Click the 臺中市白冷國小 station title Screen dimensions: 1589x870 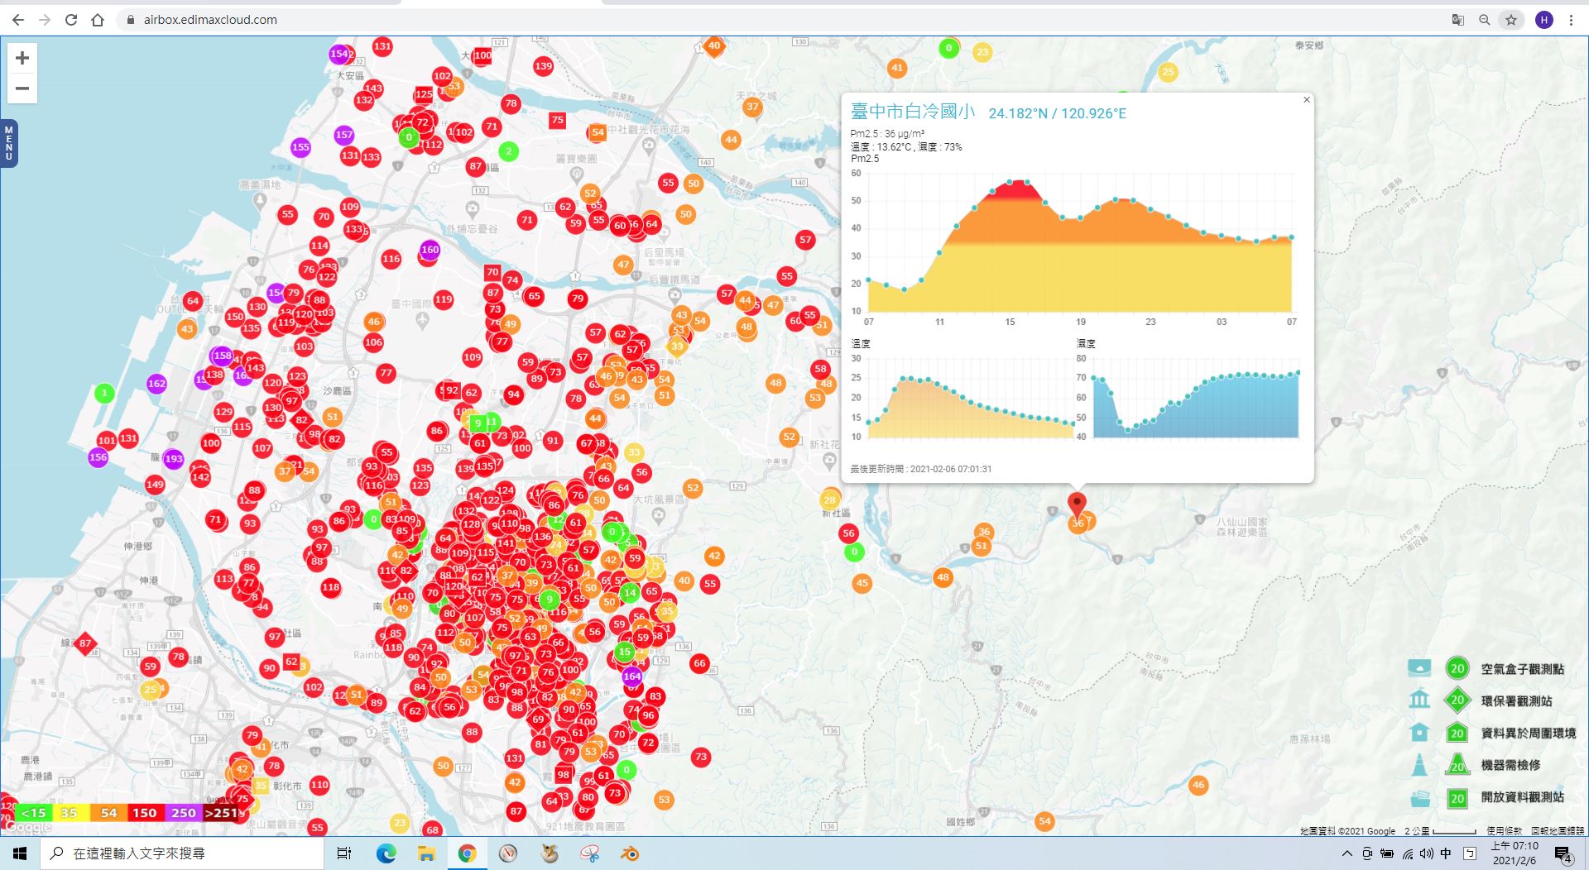pyautogui.click(x=913, y=112)
